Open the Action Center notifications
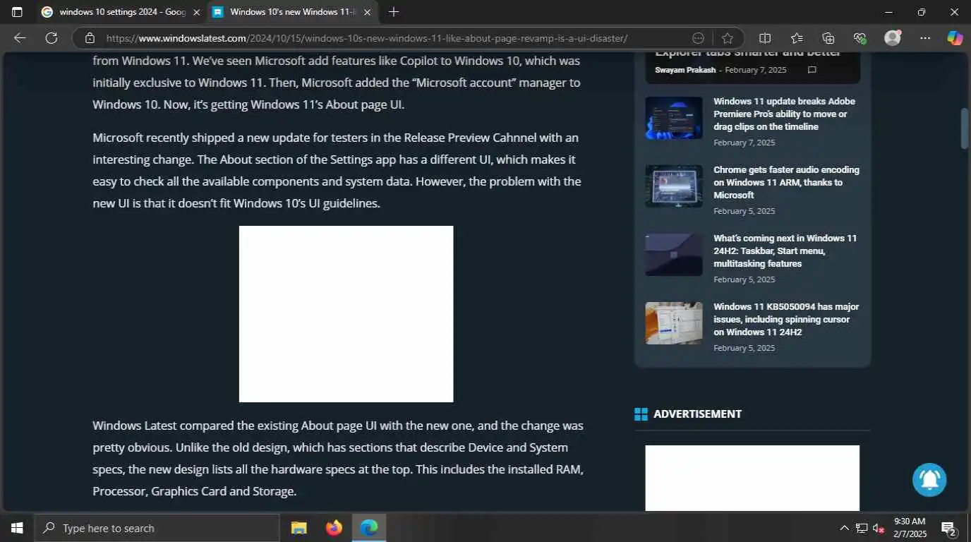This screenshot has height=542, width=971. pyautogui.click(x=948, y=528)
